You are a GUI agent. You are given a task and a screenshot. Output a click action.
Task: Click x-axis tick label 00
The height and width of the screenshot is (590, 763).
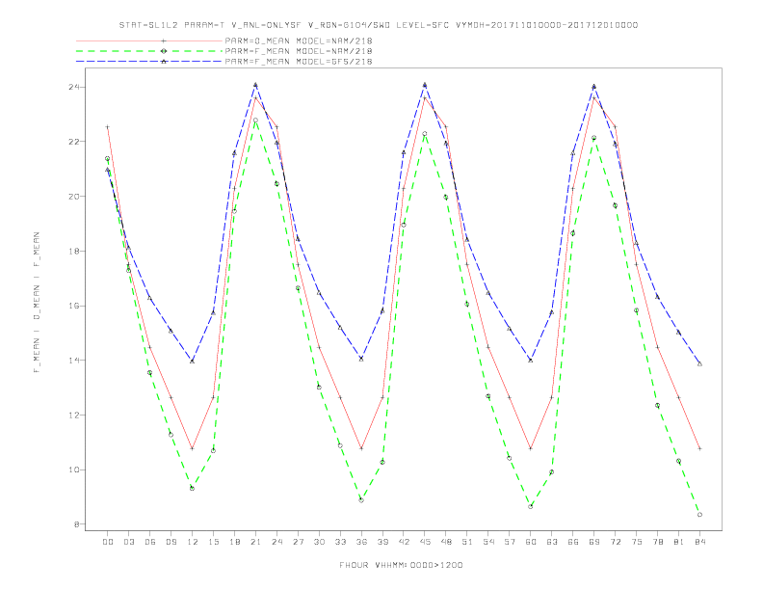tap(108, 542)
